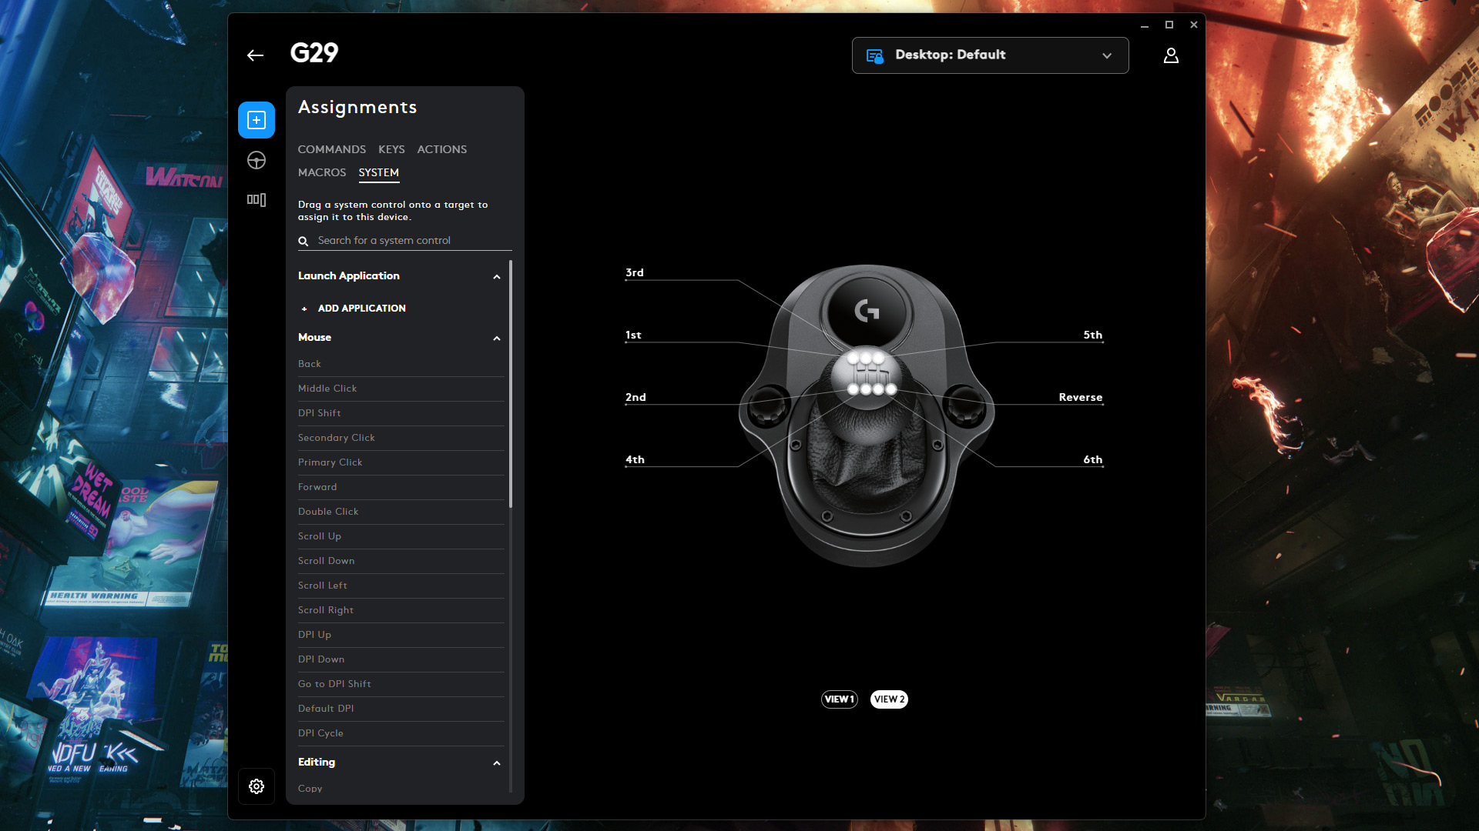Select the COMMANDS tab in Assignments
The width and height of the screenshot is (1479, 831).
tap(331, 149)
